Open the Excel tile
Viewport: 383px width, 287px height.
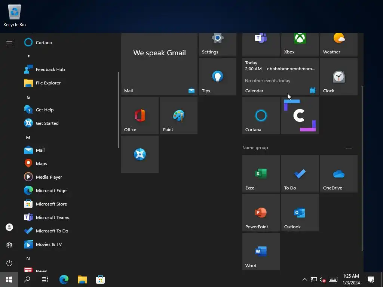261,174
